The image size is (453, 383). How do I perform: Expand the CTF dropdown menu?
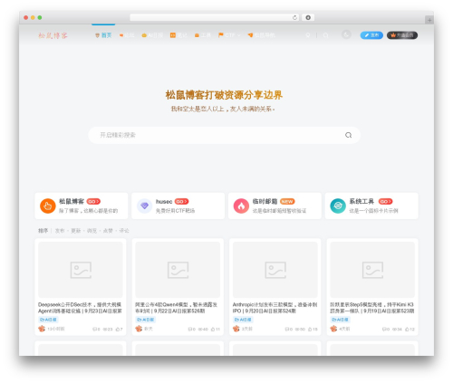[229, 35]
